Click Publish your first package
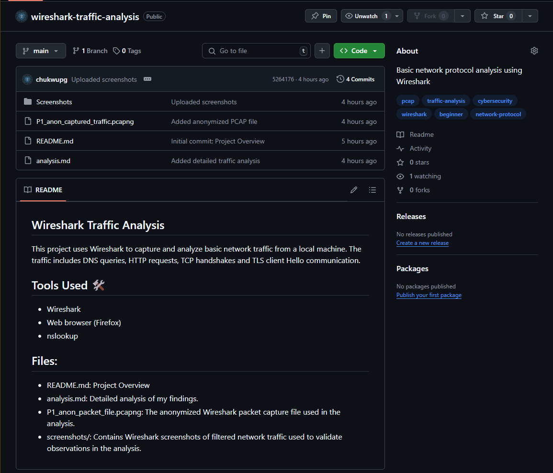Screen dimensions: 553x473 click(429, 295)
